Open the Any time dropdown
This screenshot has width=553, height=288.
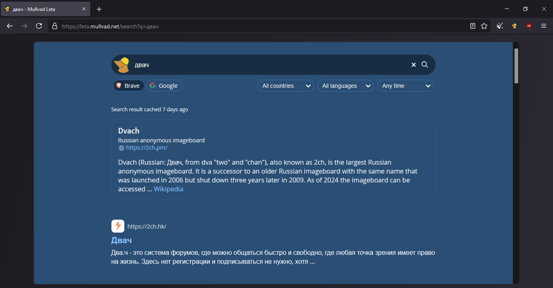coord(406,86)
